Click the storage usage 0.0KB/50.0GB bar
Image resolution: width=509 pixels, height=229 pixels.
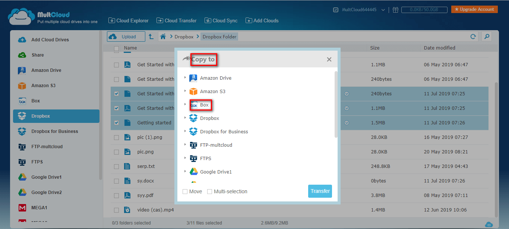(424, 10)
